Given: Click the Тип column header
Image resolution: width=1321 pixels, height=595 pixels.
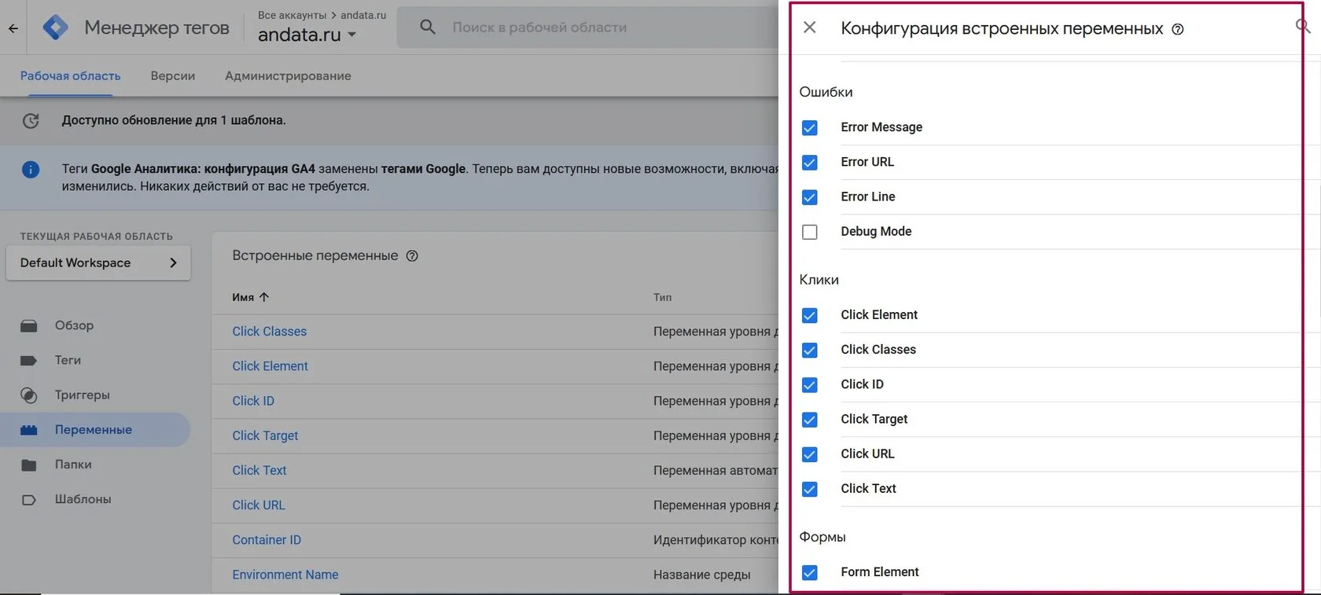Looking at the screenshot, I should click(662, 297).
